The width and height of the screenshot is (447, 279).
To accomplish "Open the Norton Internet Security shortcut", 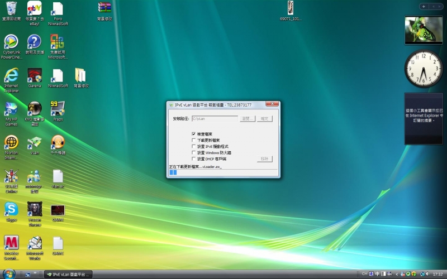I will pos(11,142).
